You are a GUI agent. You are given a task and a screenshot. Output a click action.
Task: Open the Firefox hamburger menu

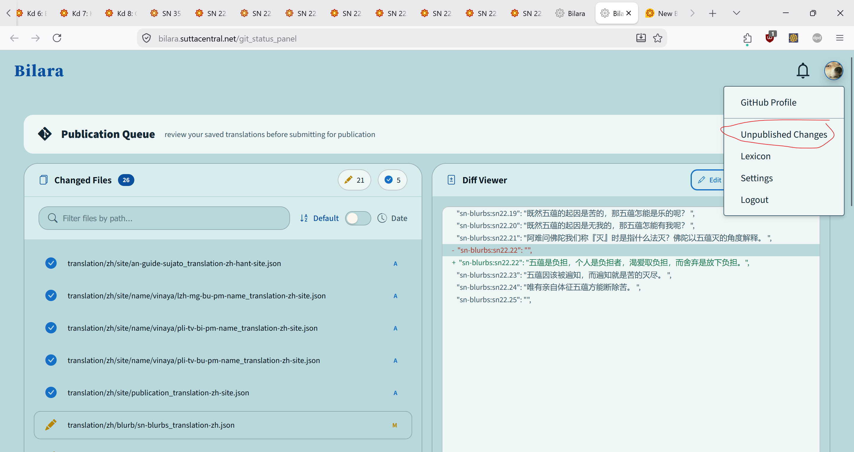coord(840,38)
